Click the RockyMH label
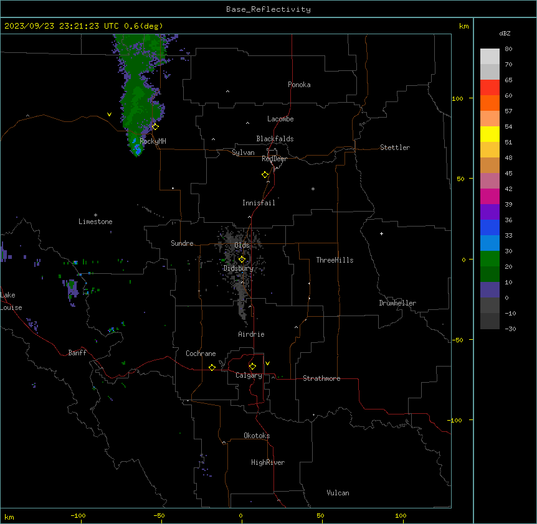537x524 pixels. tap(153, 141)
